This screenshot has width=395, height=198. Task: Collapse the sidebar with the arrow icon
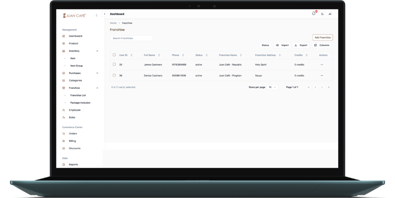(105, 14)
